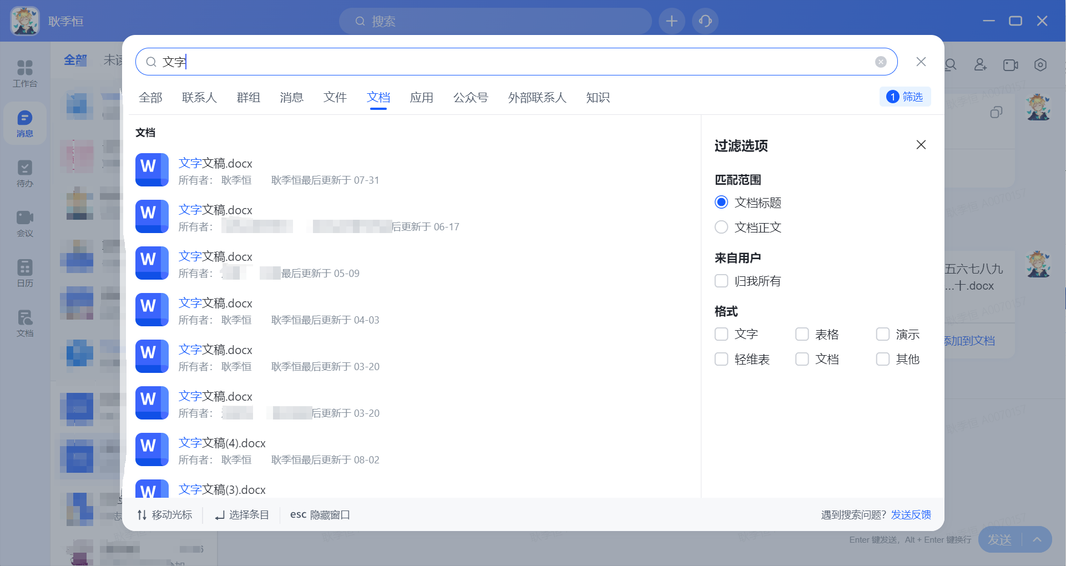
Task: Check the 归我所有 checkbox
Action: [x=721, y=281]
